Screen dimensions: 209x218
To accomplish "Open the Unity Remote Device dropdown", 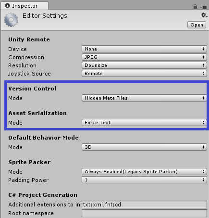I will 144,49.
